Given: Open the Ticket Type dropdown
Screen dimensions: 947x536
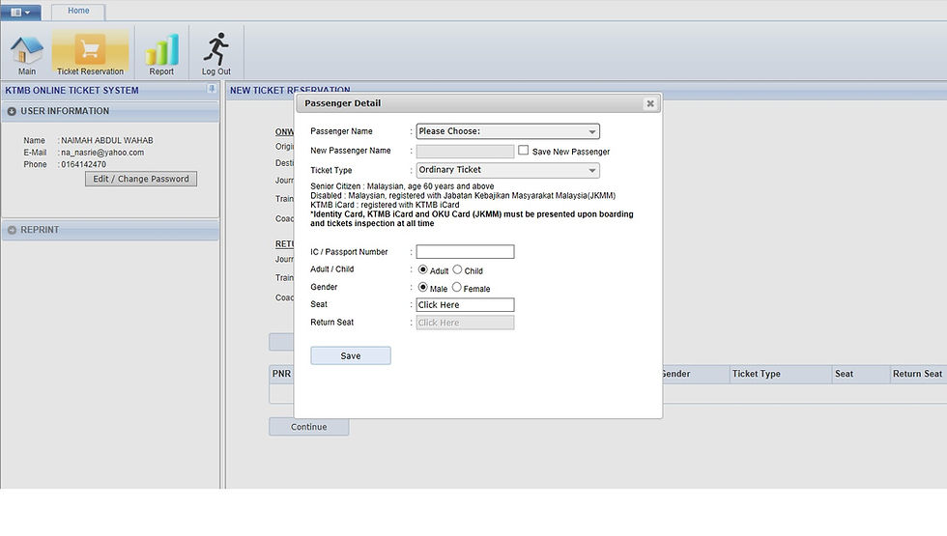Looking at the screenshot, I should coord(508,170).
